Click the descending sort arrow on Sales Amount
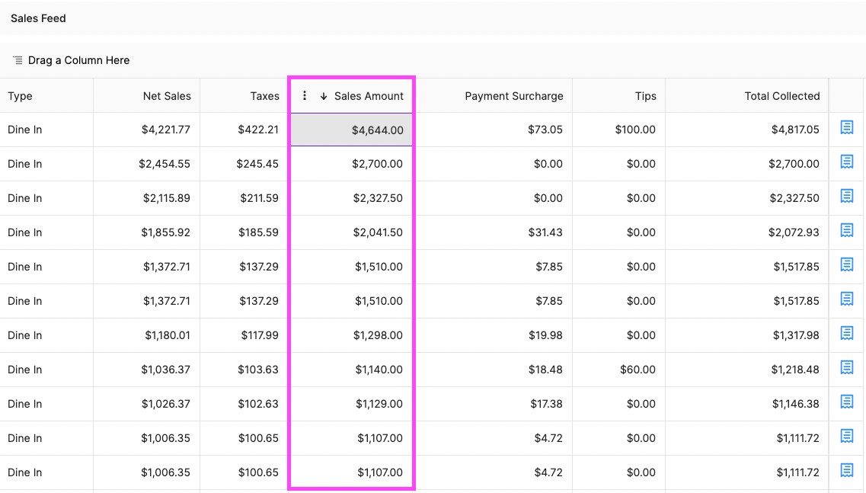 click(x=324, y=96)
